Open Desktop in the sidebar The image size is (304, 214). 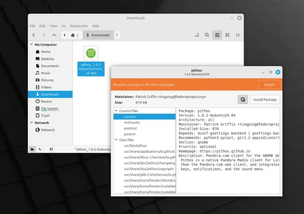coord(50,59)
